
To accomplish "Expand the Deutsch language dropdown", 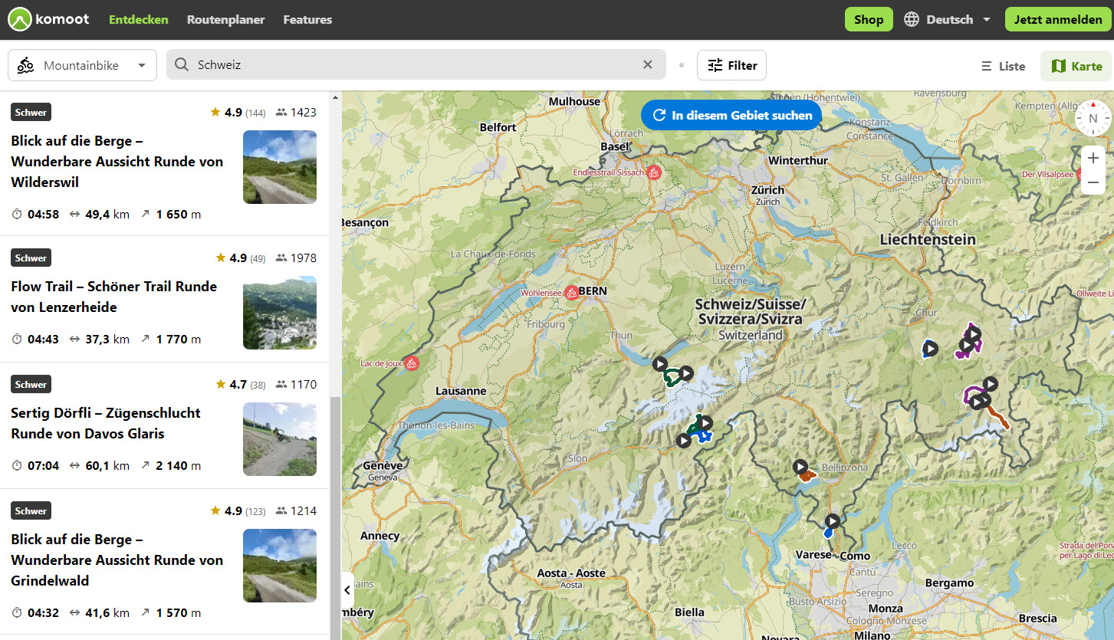I will click(x=958, y=20).
